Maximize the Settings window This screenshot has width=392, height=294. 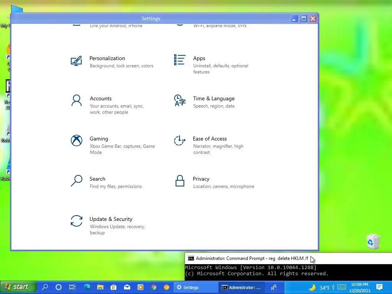click(304, 19)
